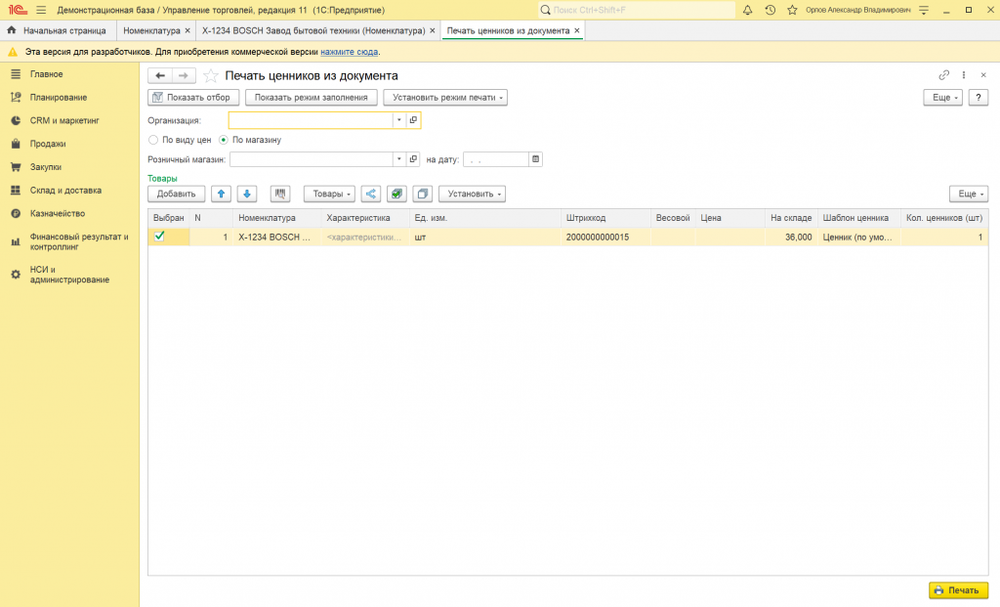Switch to X-1234 BOSCH Завод бытовой техники tab
Viewport: 1000px width, 607px height.
point(313,30)
